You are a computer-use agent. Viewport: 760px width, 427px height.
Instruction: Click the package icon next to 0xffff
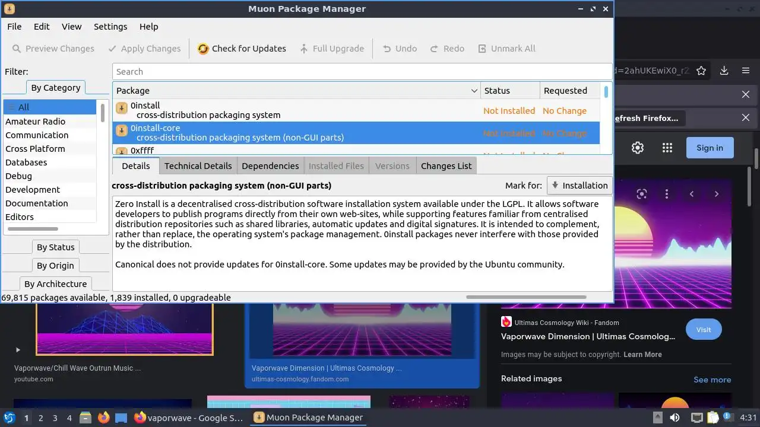(x=121, y=151)
